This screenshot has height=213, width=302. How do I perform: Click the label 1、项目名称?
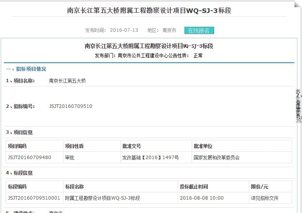point(20,81)
